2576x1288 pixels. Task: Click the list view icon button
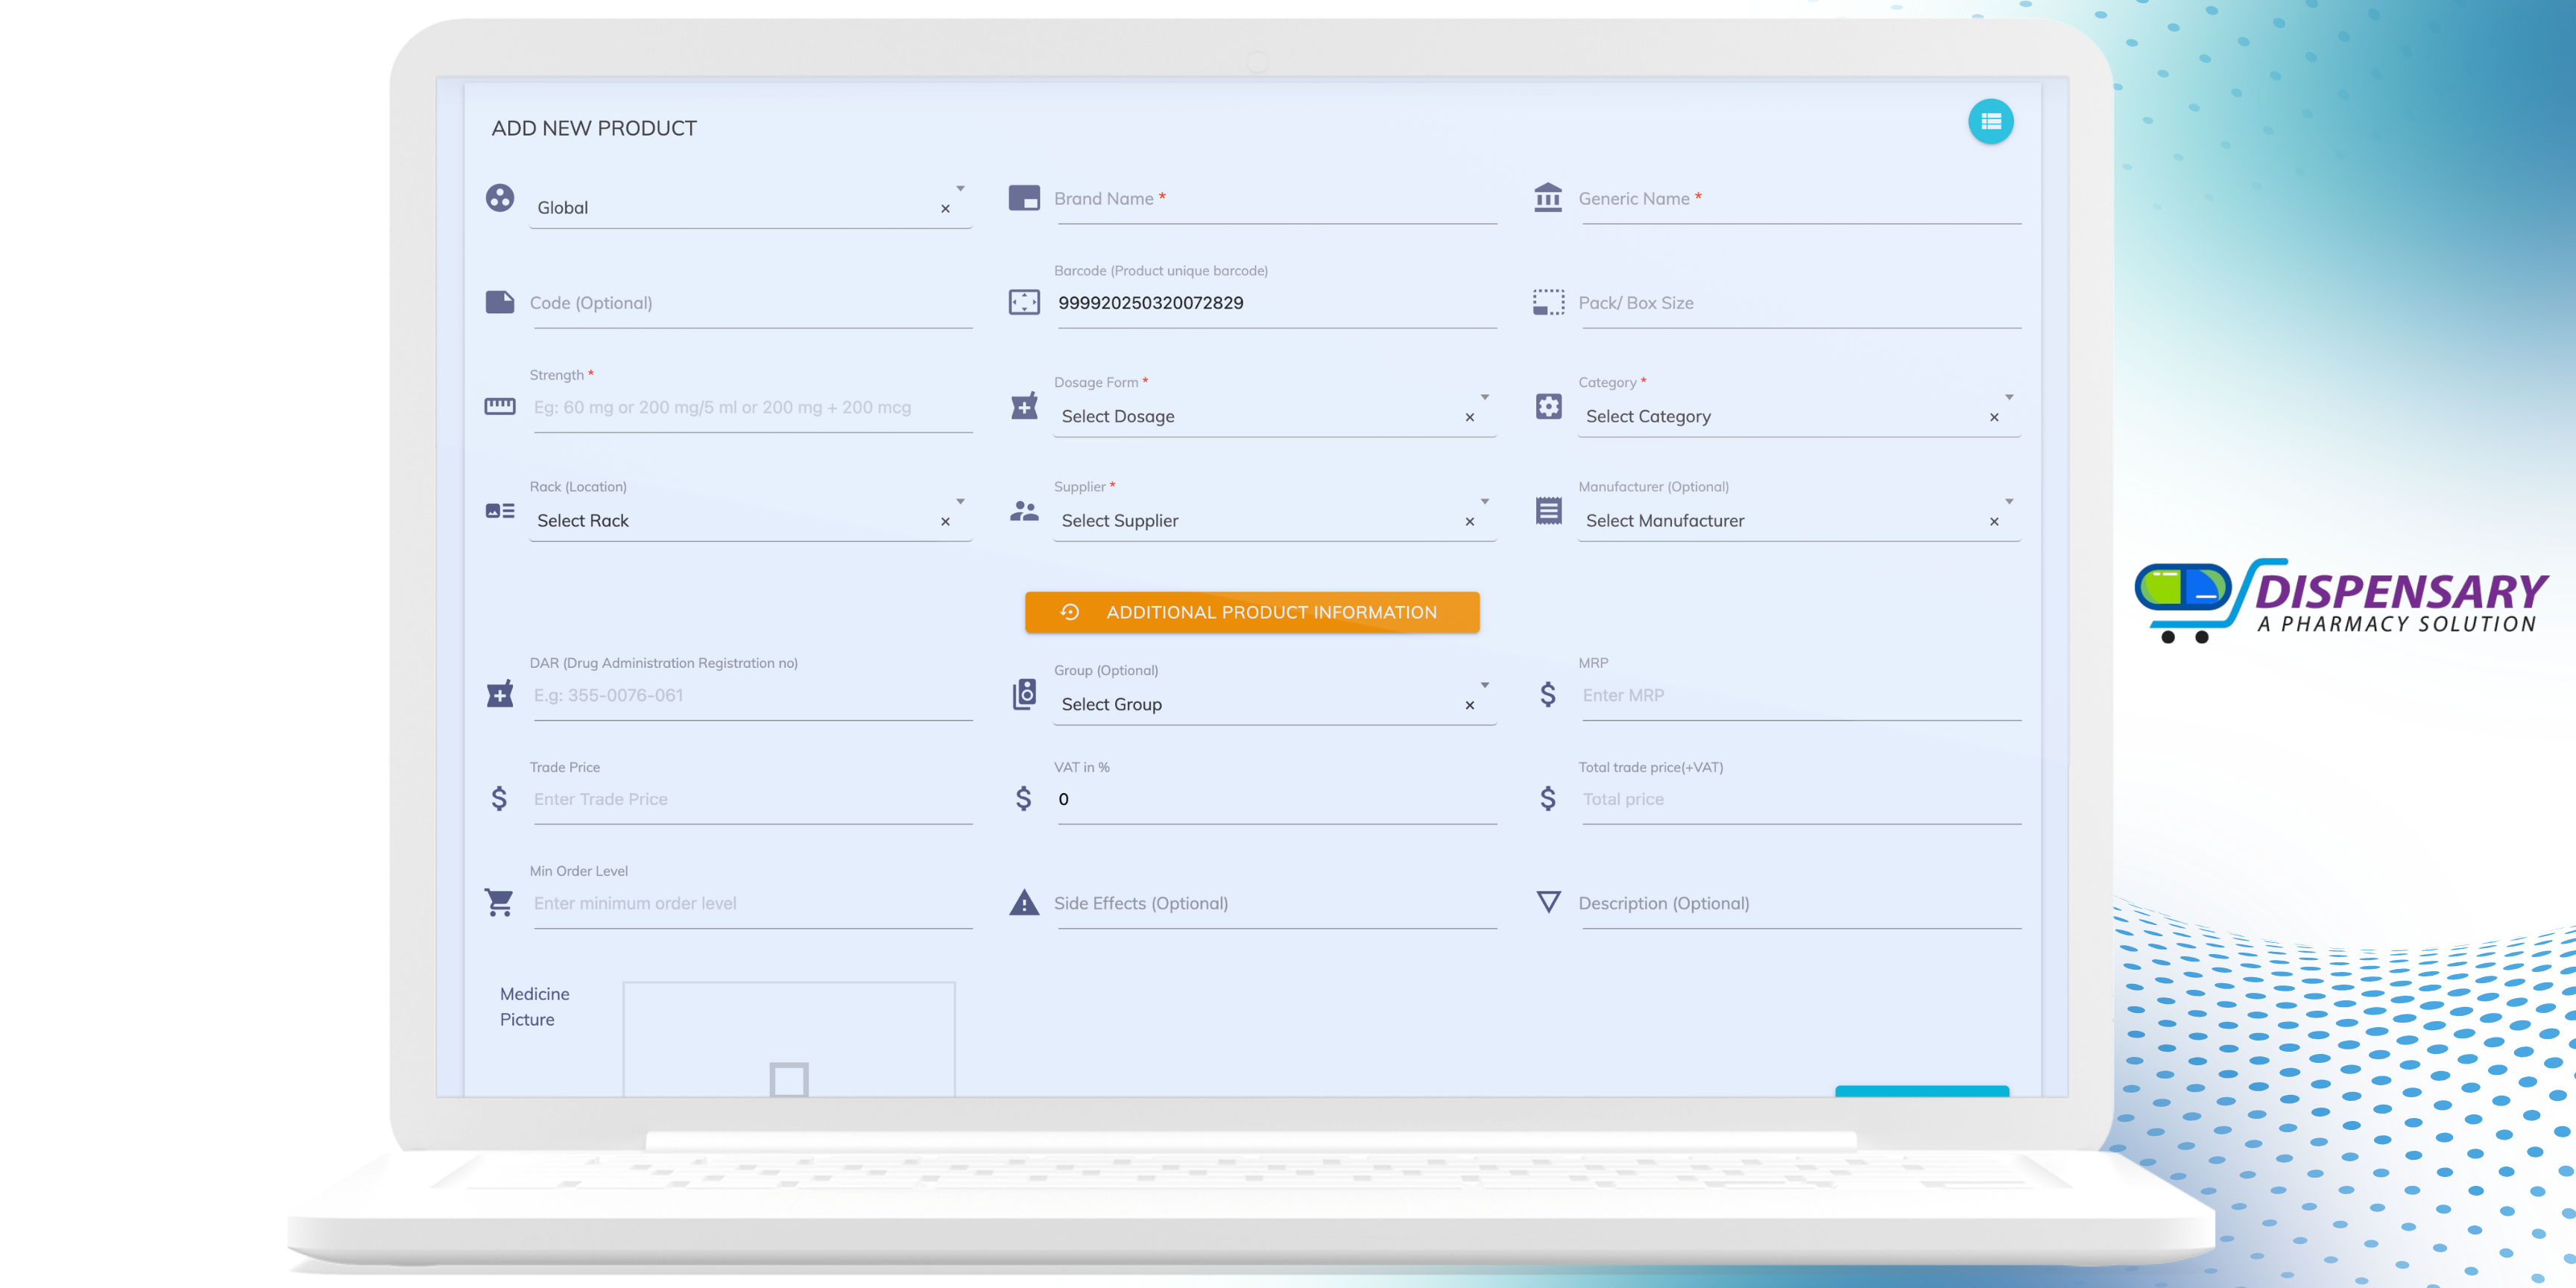pos(1990,122)
